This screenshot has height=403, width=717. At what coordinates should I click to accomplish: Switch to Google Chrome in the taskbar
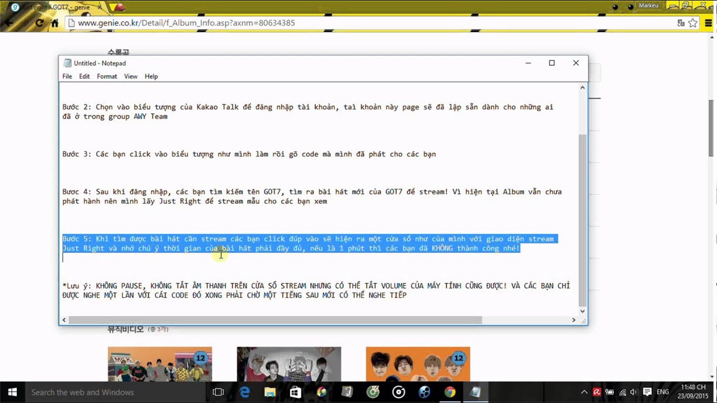[450, 392]
